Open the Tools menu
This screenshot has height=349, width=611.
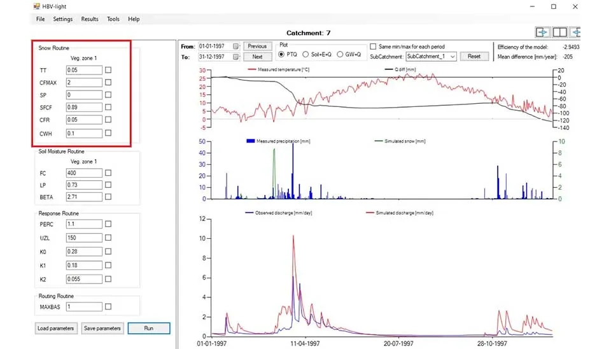coord(113,19)
